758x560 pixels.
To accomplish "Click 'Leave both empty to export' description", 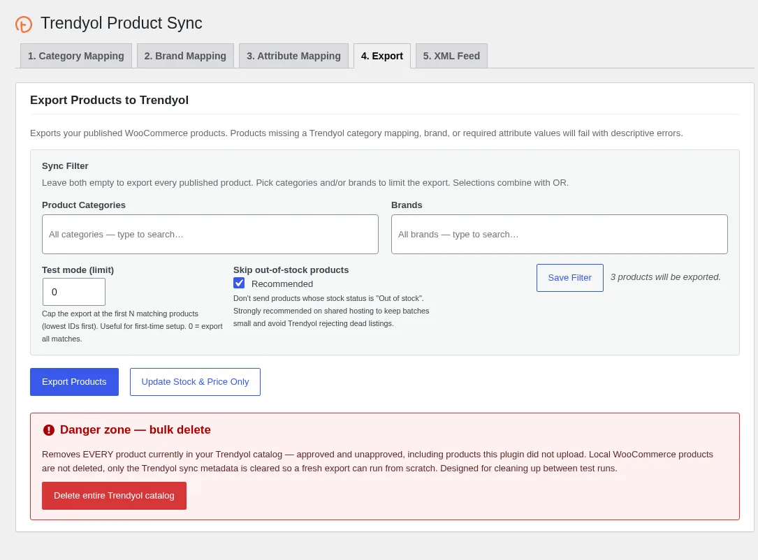I will pos(305,183).
